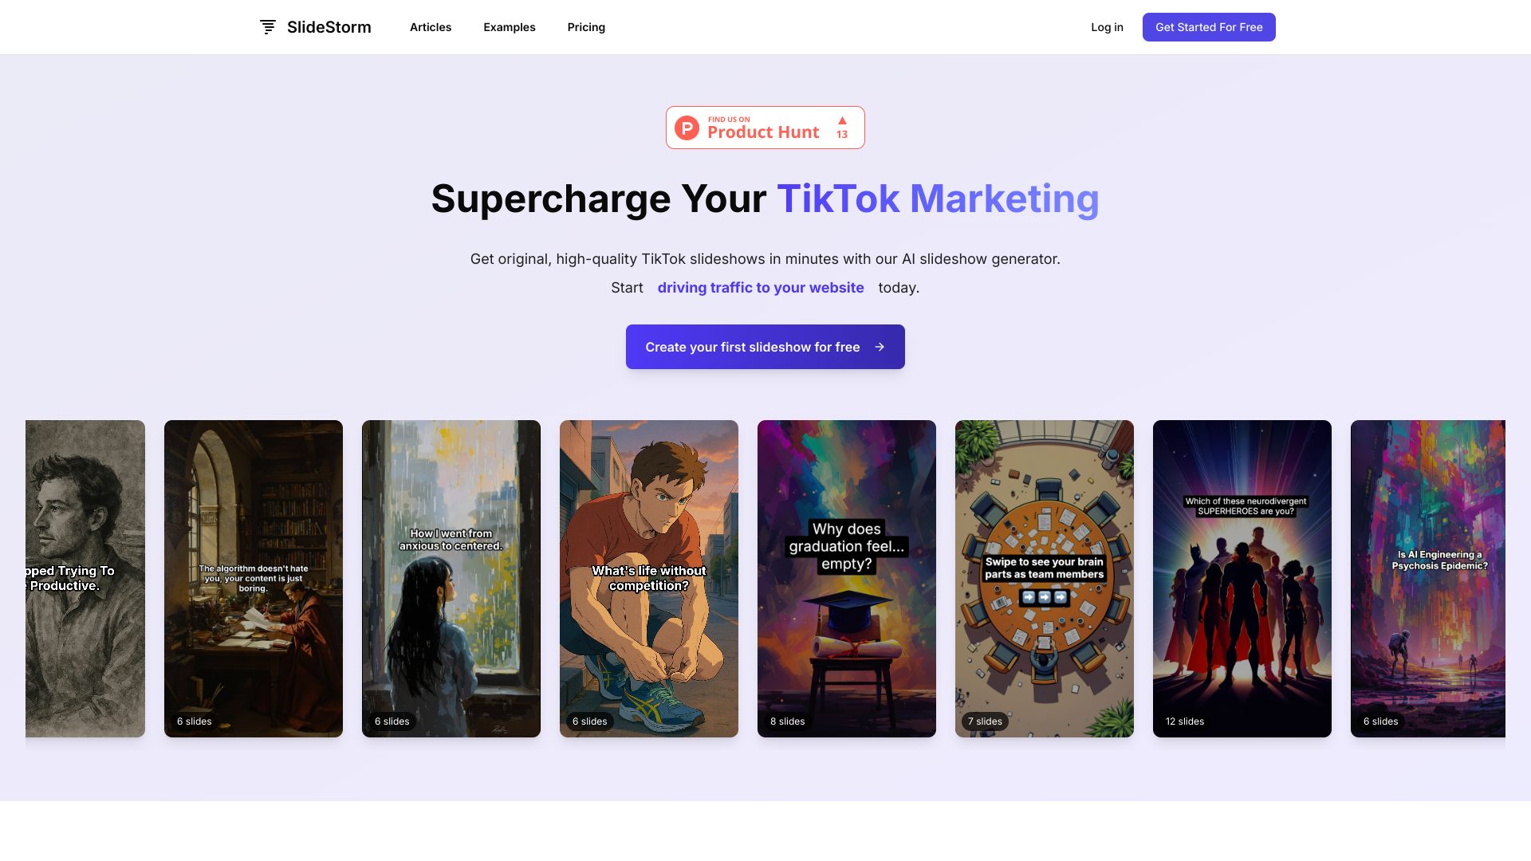Open the 'anxious to centered' slideshow thumbnail
The image size is (1531, 861).
(451, 579)
